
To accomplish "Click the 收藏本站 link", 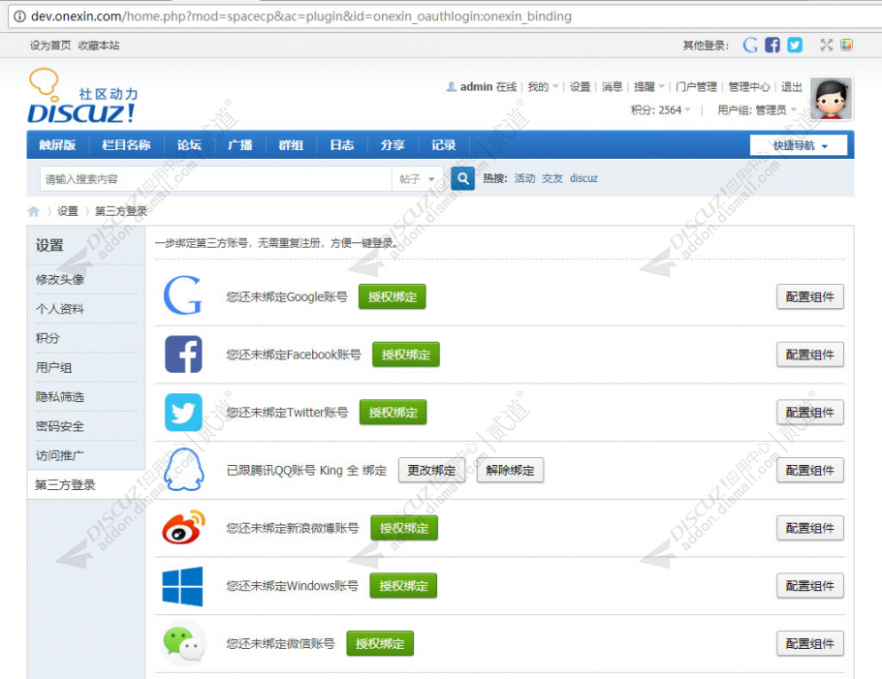I will click(x=99, y=46).
